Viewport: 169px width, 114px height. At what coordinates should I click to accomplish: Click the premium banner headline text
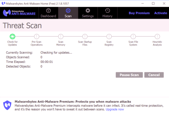pos(73,101)
